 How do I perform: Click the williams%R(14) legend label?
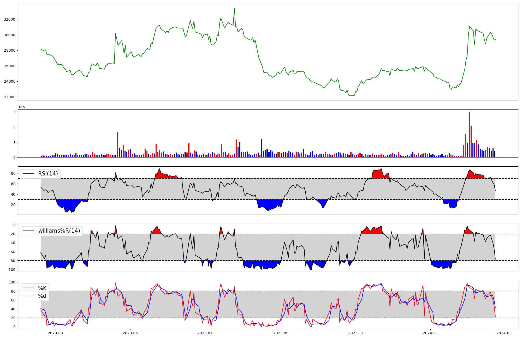point(59,231)
